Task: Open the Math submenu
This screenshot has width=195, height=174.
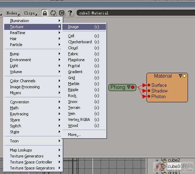Action: [x=33, y=108]
